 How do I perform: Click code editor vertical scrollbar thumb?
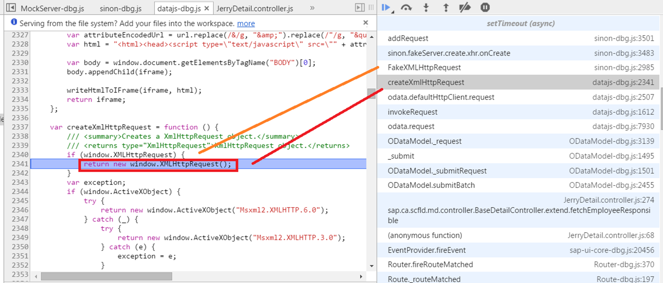pyautogui.click(x=371, y=93)
